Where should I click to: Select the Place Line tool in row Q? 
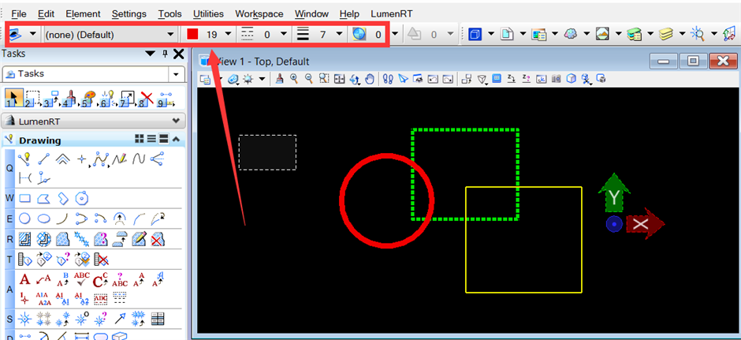pos(43,159)
